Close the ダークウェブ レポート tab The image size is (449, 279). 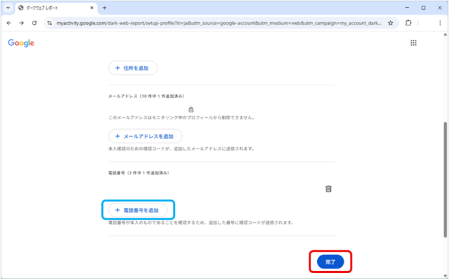point(91,7)
